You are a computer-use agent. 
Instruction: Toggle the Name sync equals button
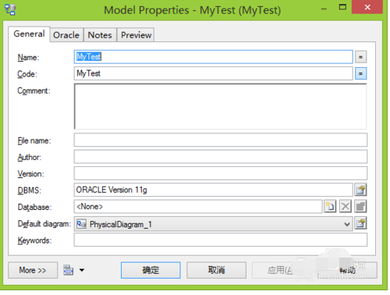point(360,57)
